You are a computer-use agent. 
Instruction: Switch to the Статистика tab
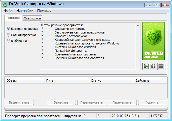click(x=32, y=18)
